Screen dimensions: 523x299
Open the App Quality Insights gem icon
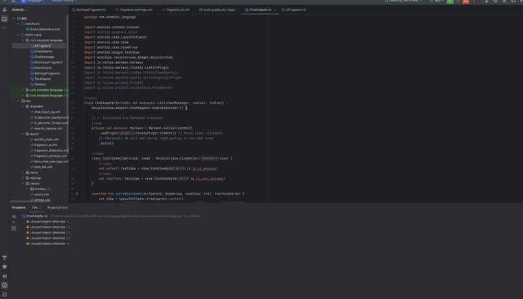point(5,267)
